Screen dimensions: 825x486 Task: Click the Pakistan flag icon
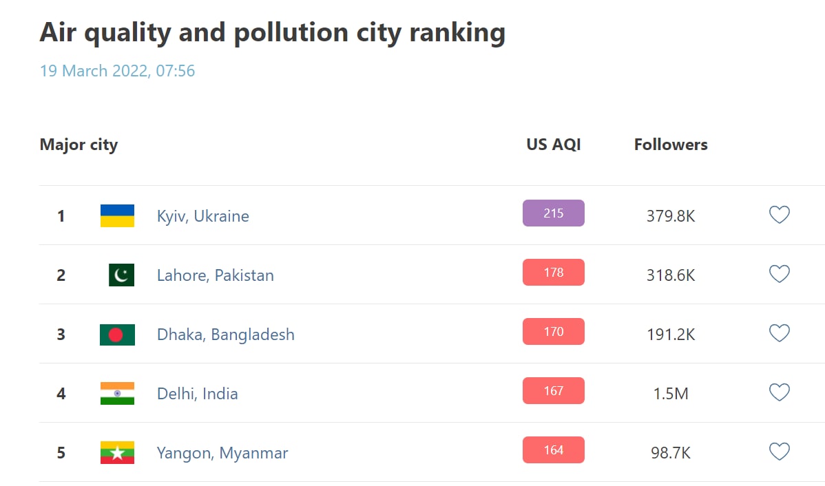click(x=121, y=275)
